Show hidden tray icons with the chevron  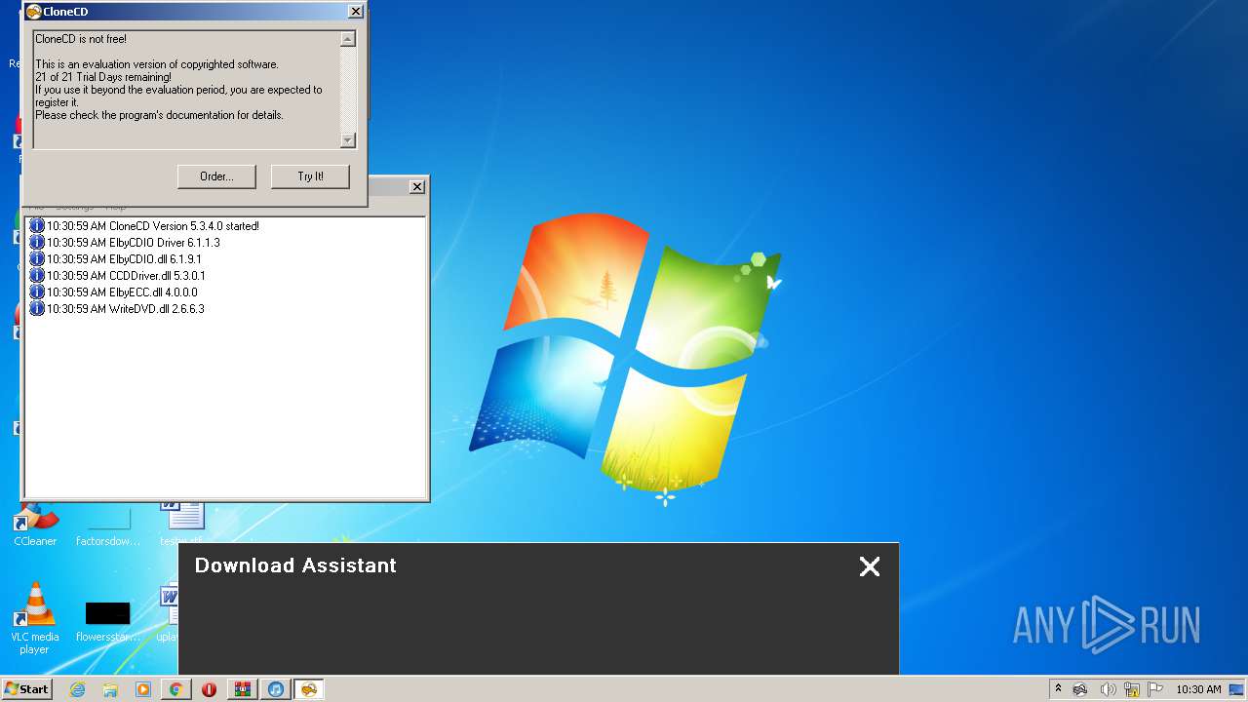point(1058,688)
